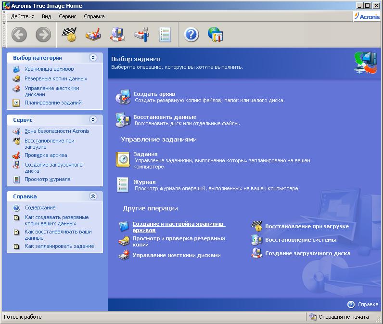Click main pane Создание загрузочного диска icon

[257, 253]
